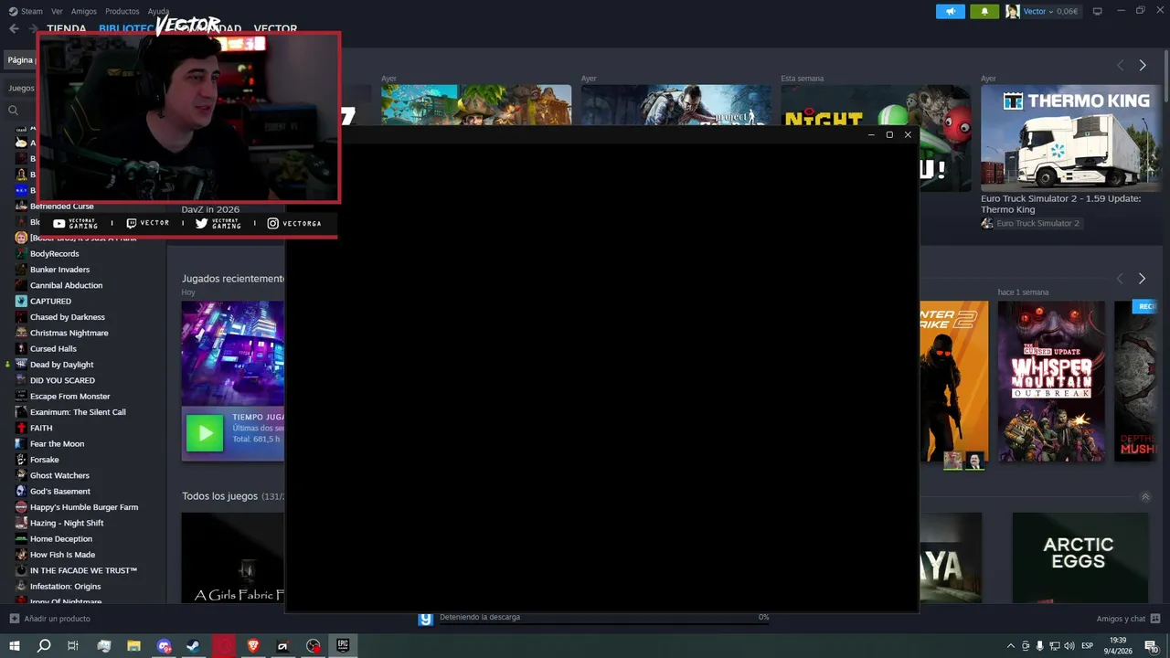Screen dimensions: 1170x658
Task: Click Euro Truck Simulator 2 small icon
Action: click(987, 223)
